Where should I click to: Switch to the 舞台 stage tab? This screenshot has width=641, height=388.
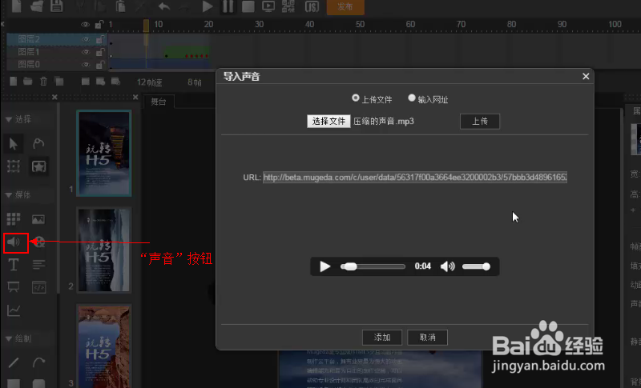tap(159, 102)
